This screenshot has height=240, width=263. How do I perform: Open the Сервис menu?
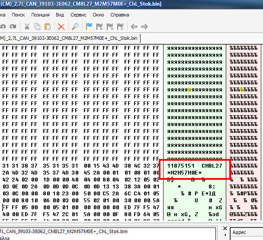pos(78,15)
